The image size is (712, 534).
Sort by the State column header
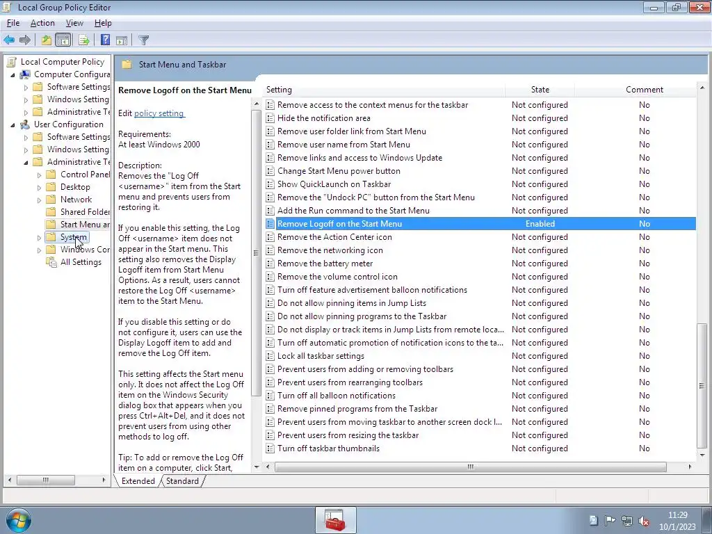(540, 90)
